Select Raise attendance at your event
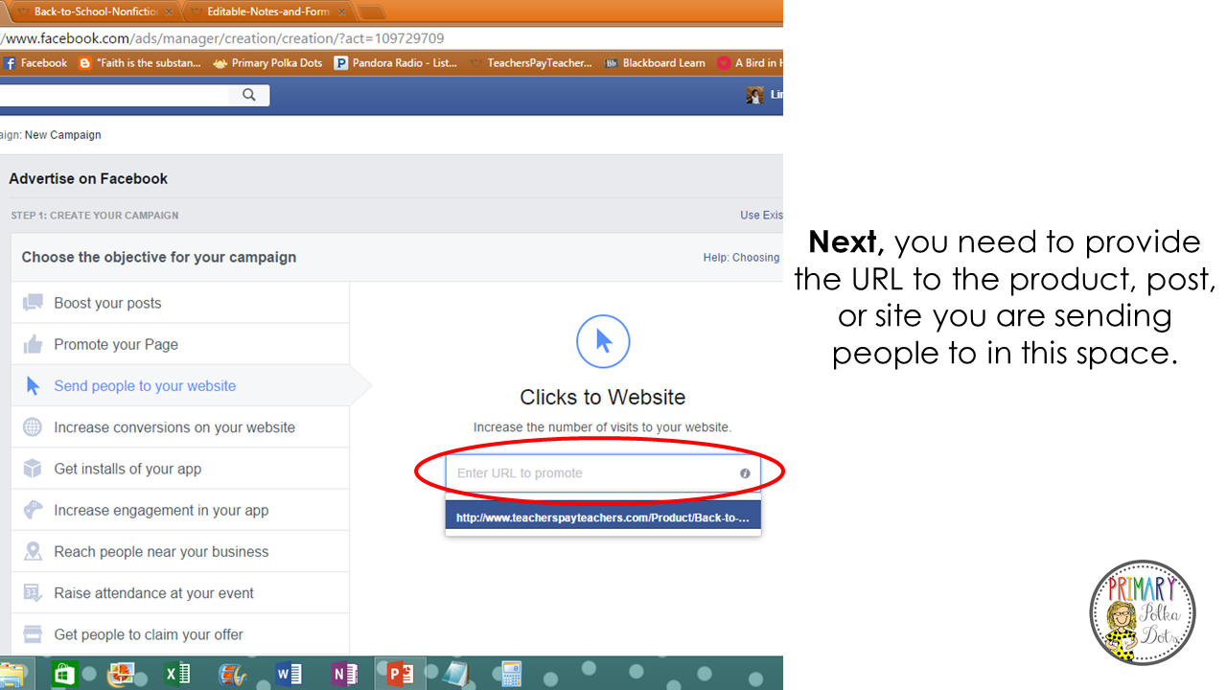Screen dimensions: 1227x690 click(180, 593)
